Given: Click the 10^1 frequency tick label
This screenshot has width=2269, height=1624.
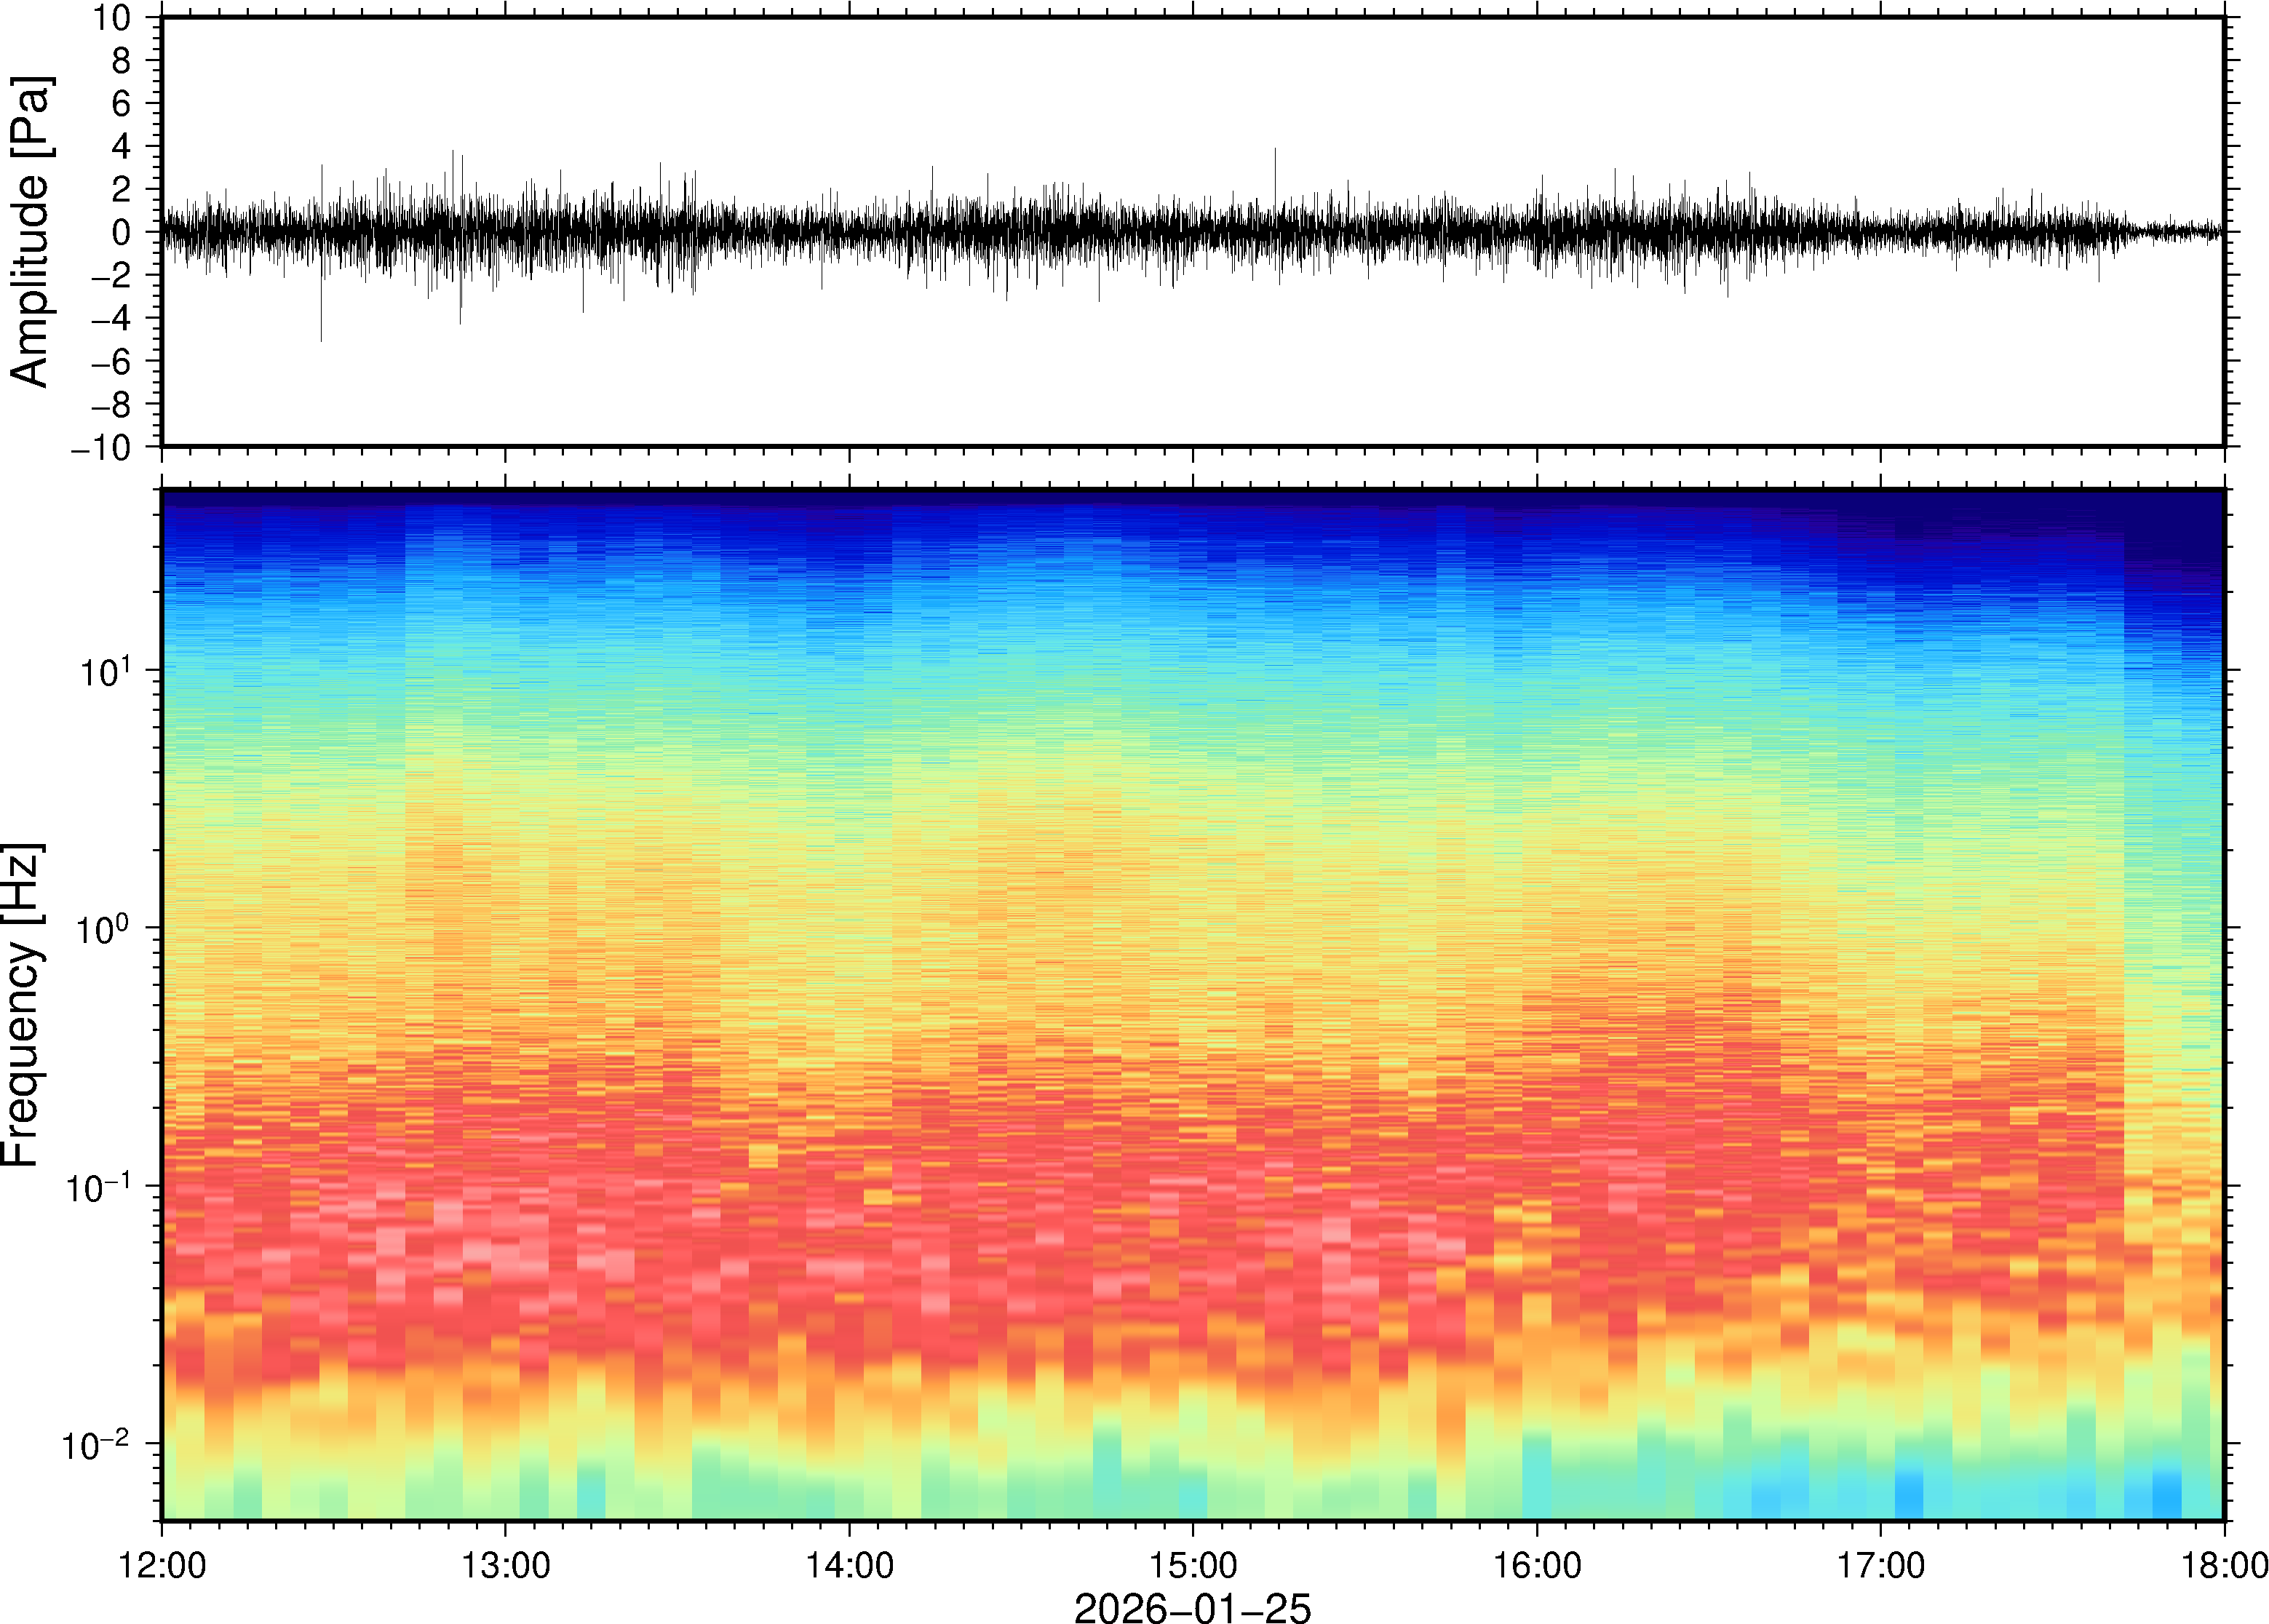Looking at the screenshot, I should [104, 670].
